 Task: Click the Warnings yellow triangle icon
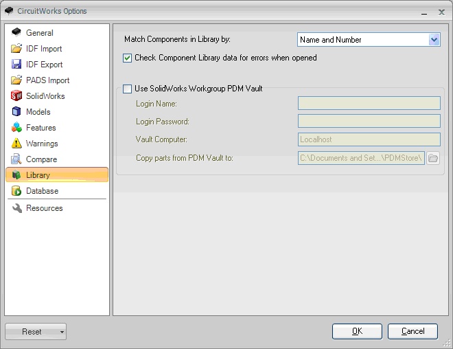16,143
